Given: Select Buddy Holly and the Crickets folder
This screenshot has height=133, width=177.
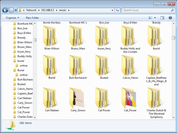Looking at the screenshot, I should click(128, 36).
